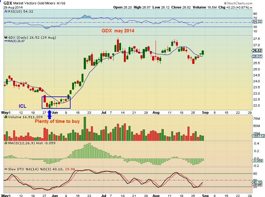Click the -0.059 MACD value tag
Screen dimensions: 265x197
point(257,161)
